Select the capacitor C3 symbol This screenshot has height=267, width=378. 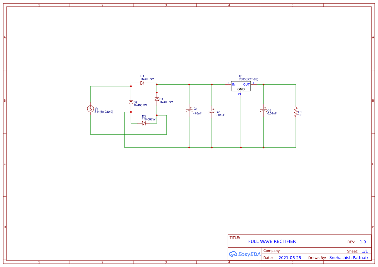(264, 111)
